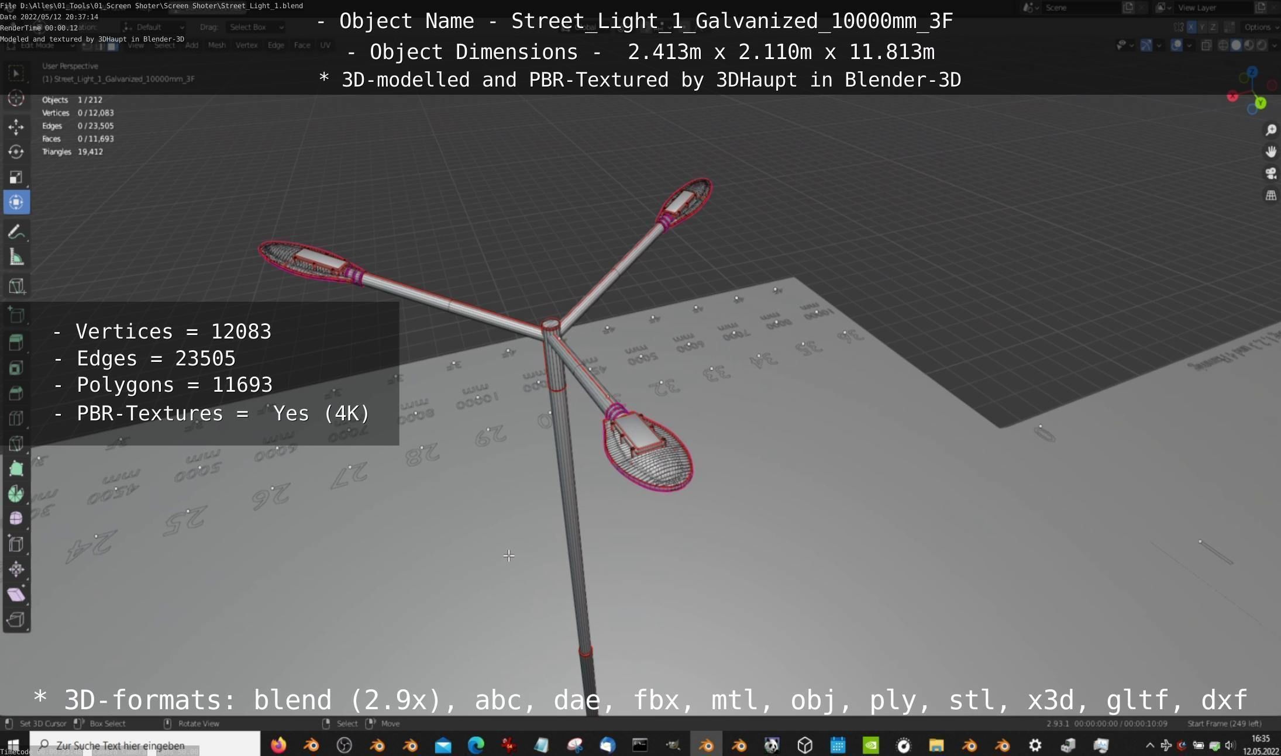
Task: Open the Default orientation dropdown
Action: tap(154, 27)
